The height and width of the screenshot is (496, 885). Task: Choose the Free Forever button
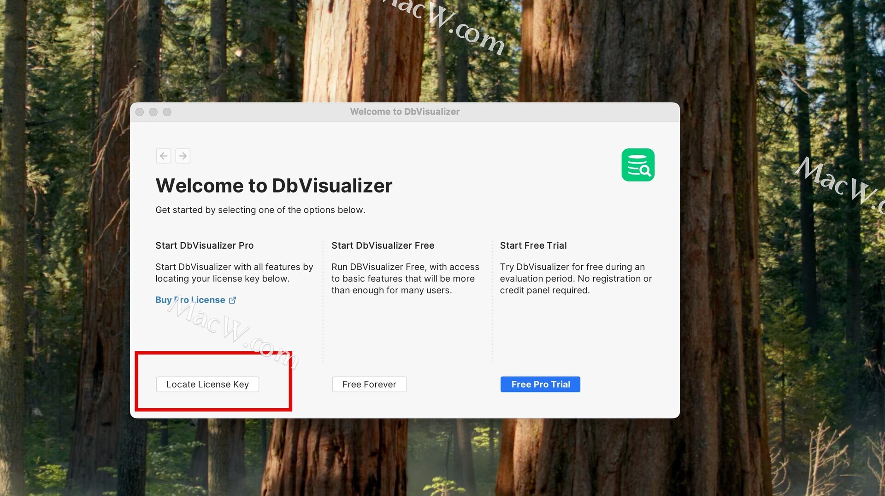(369, 384)
